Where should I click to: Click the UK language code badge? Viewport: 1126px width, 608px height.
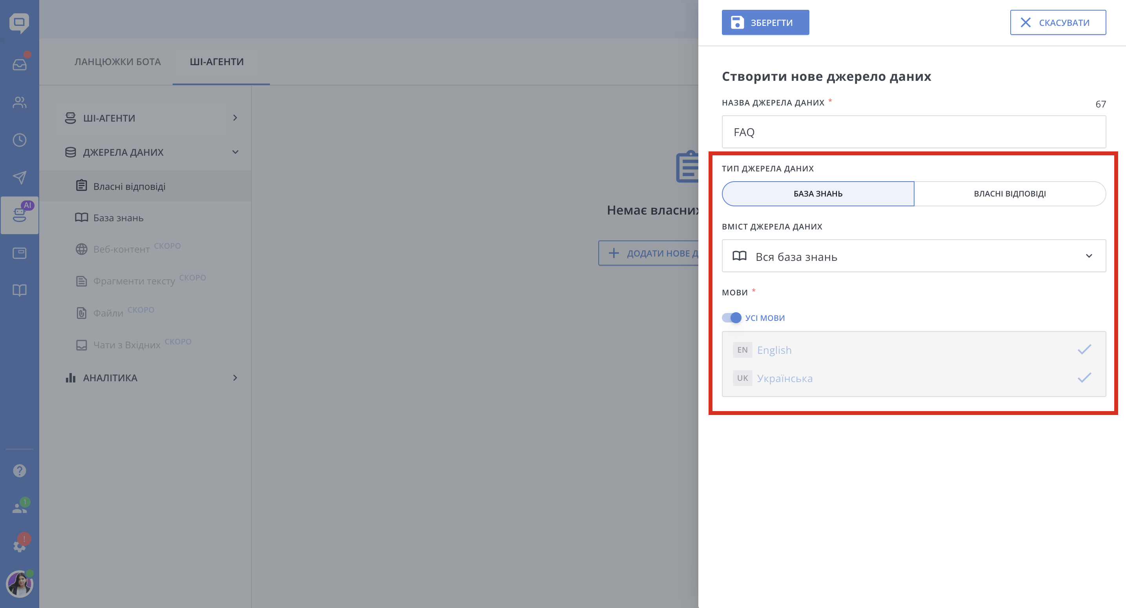pos(742,378)
